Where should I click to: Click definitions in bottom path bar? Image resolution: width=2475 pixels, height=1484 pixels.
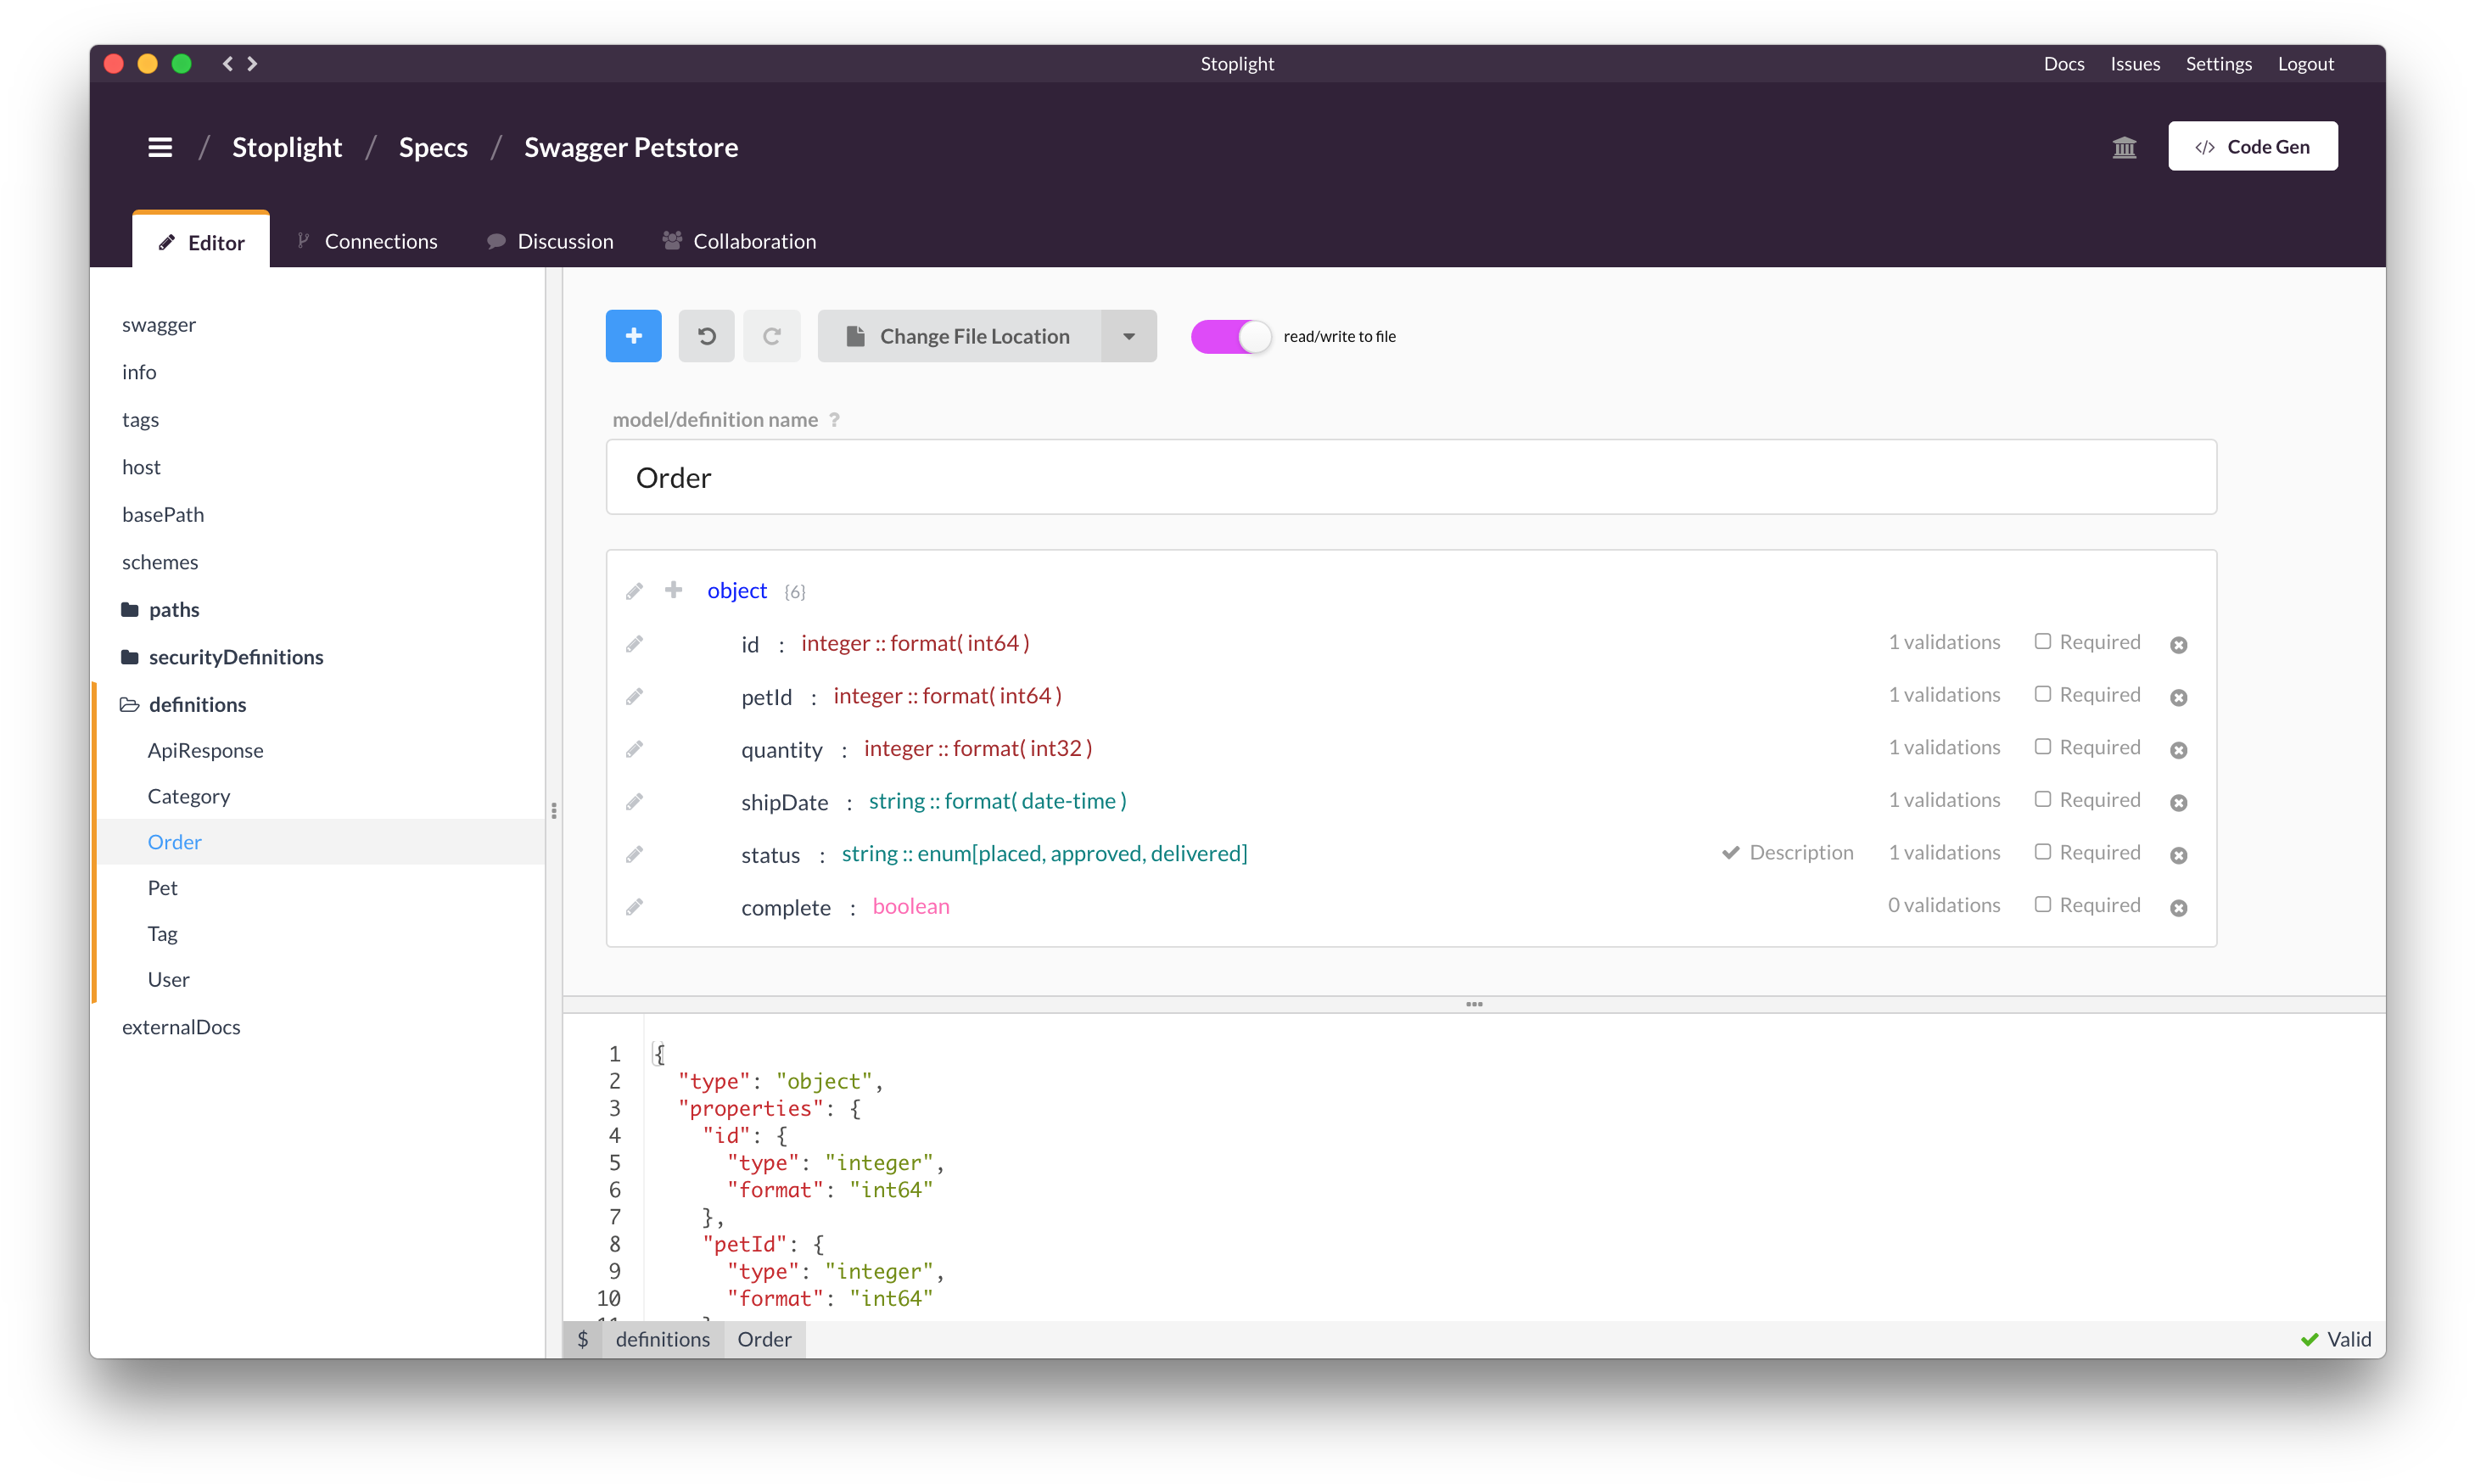662,1339
